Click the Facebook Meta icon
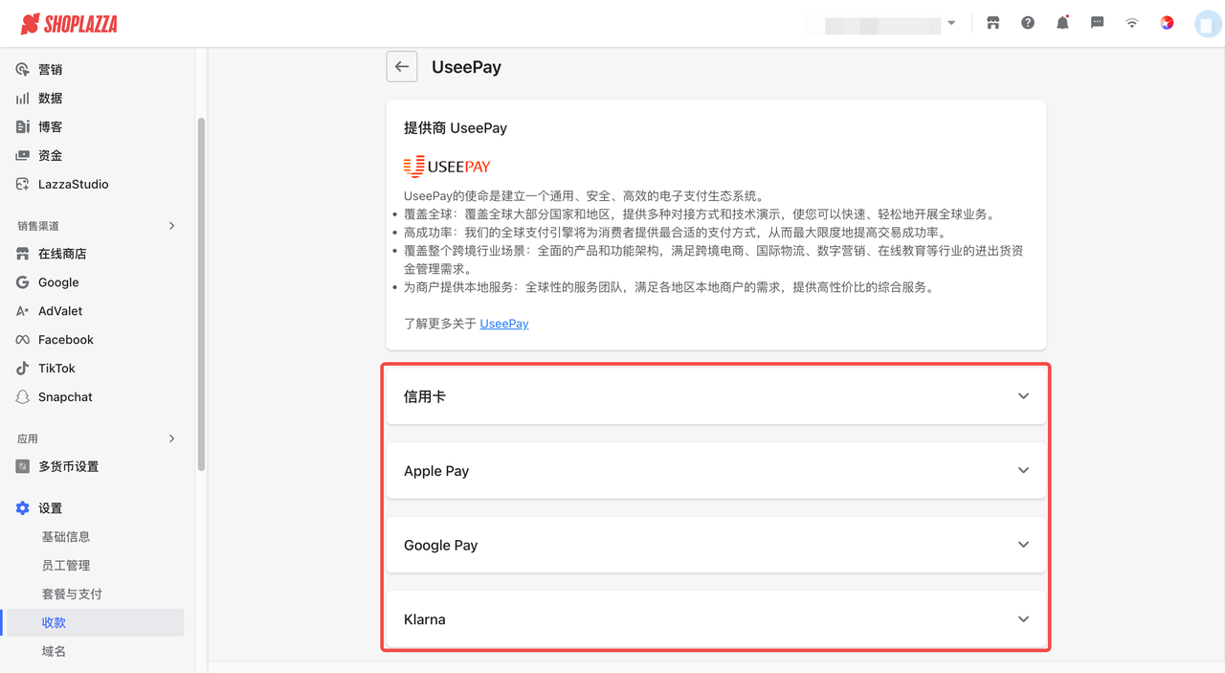 pos(23,340)
